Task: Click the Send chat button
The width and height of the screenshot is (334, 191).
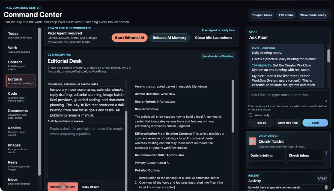Action: (x=315, y=123)
